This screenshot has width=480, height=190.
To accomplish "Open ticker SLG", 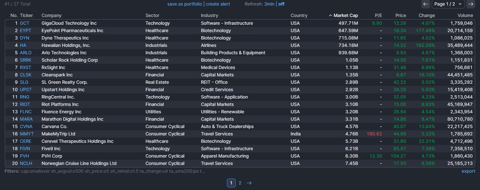I will pos(24,82).
